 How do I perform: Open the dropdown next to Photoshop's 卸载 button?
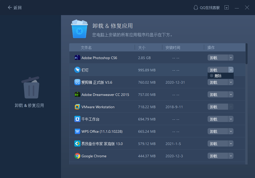[x=230, y=58]
